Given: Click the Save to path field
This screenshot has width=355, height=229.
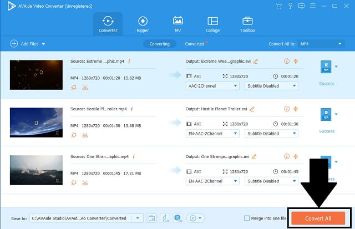Looking at the screenshot, I should click(81, 218).
